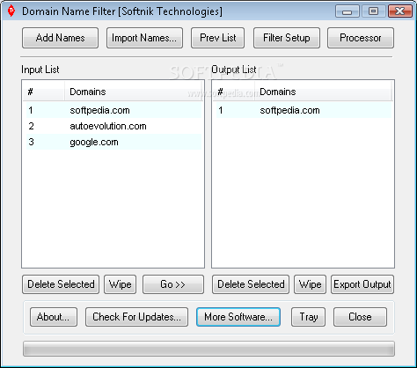Click the Add Names button
The height and width of the screenshot is (368, 417).
(x=60, y=38)
